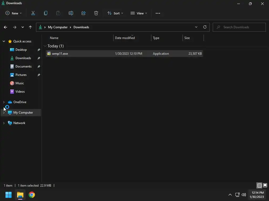Viewport: 269px width, 201px height.
Task: Click pin icon next to Documents
Action: click(39, 66)
